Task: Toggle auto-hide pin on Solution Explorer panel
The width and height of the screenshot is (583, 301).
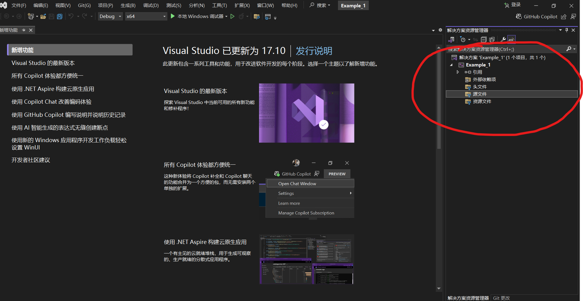Action: [x=567, y=30]
